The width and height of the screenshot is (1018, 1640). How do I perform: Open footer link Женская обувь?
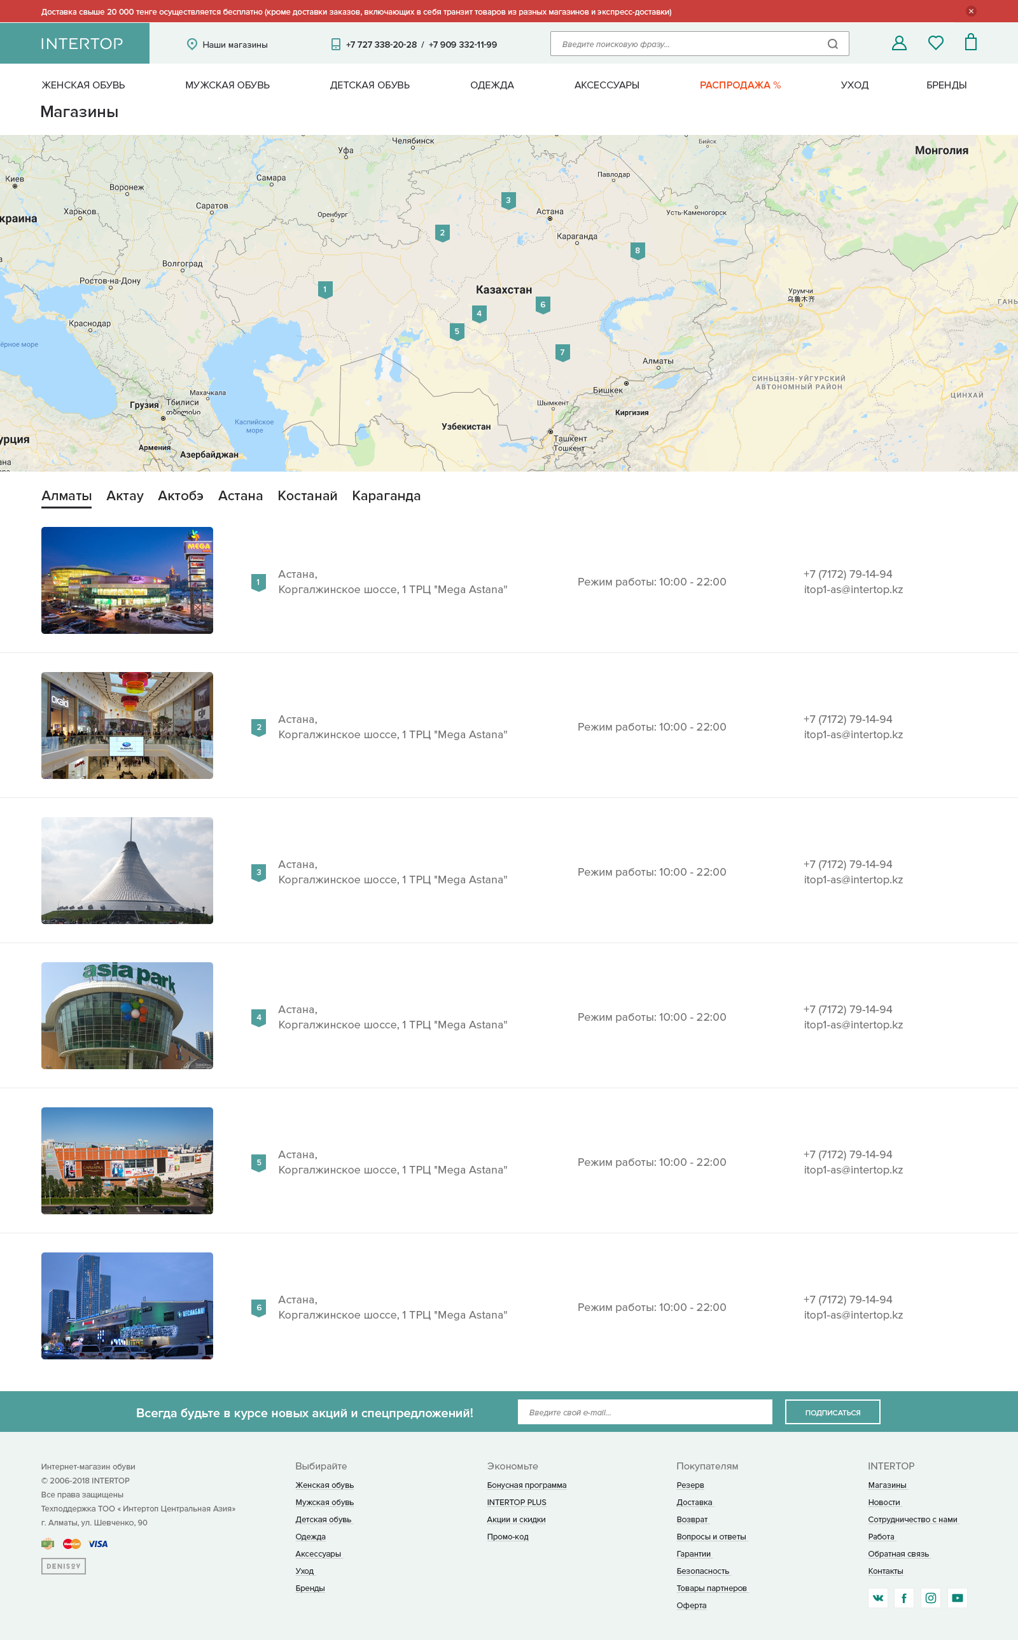coord(324,1485)
